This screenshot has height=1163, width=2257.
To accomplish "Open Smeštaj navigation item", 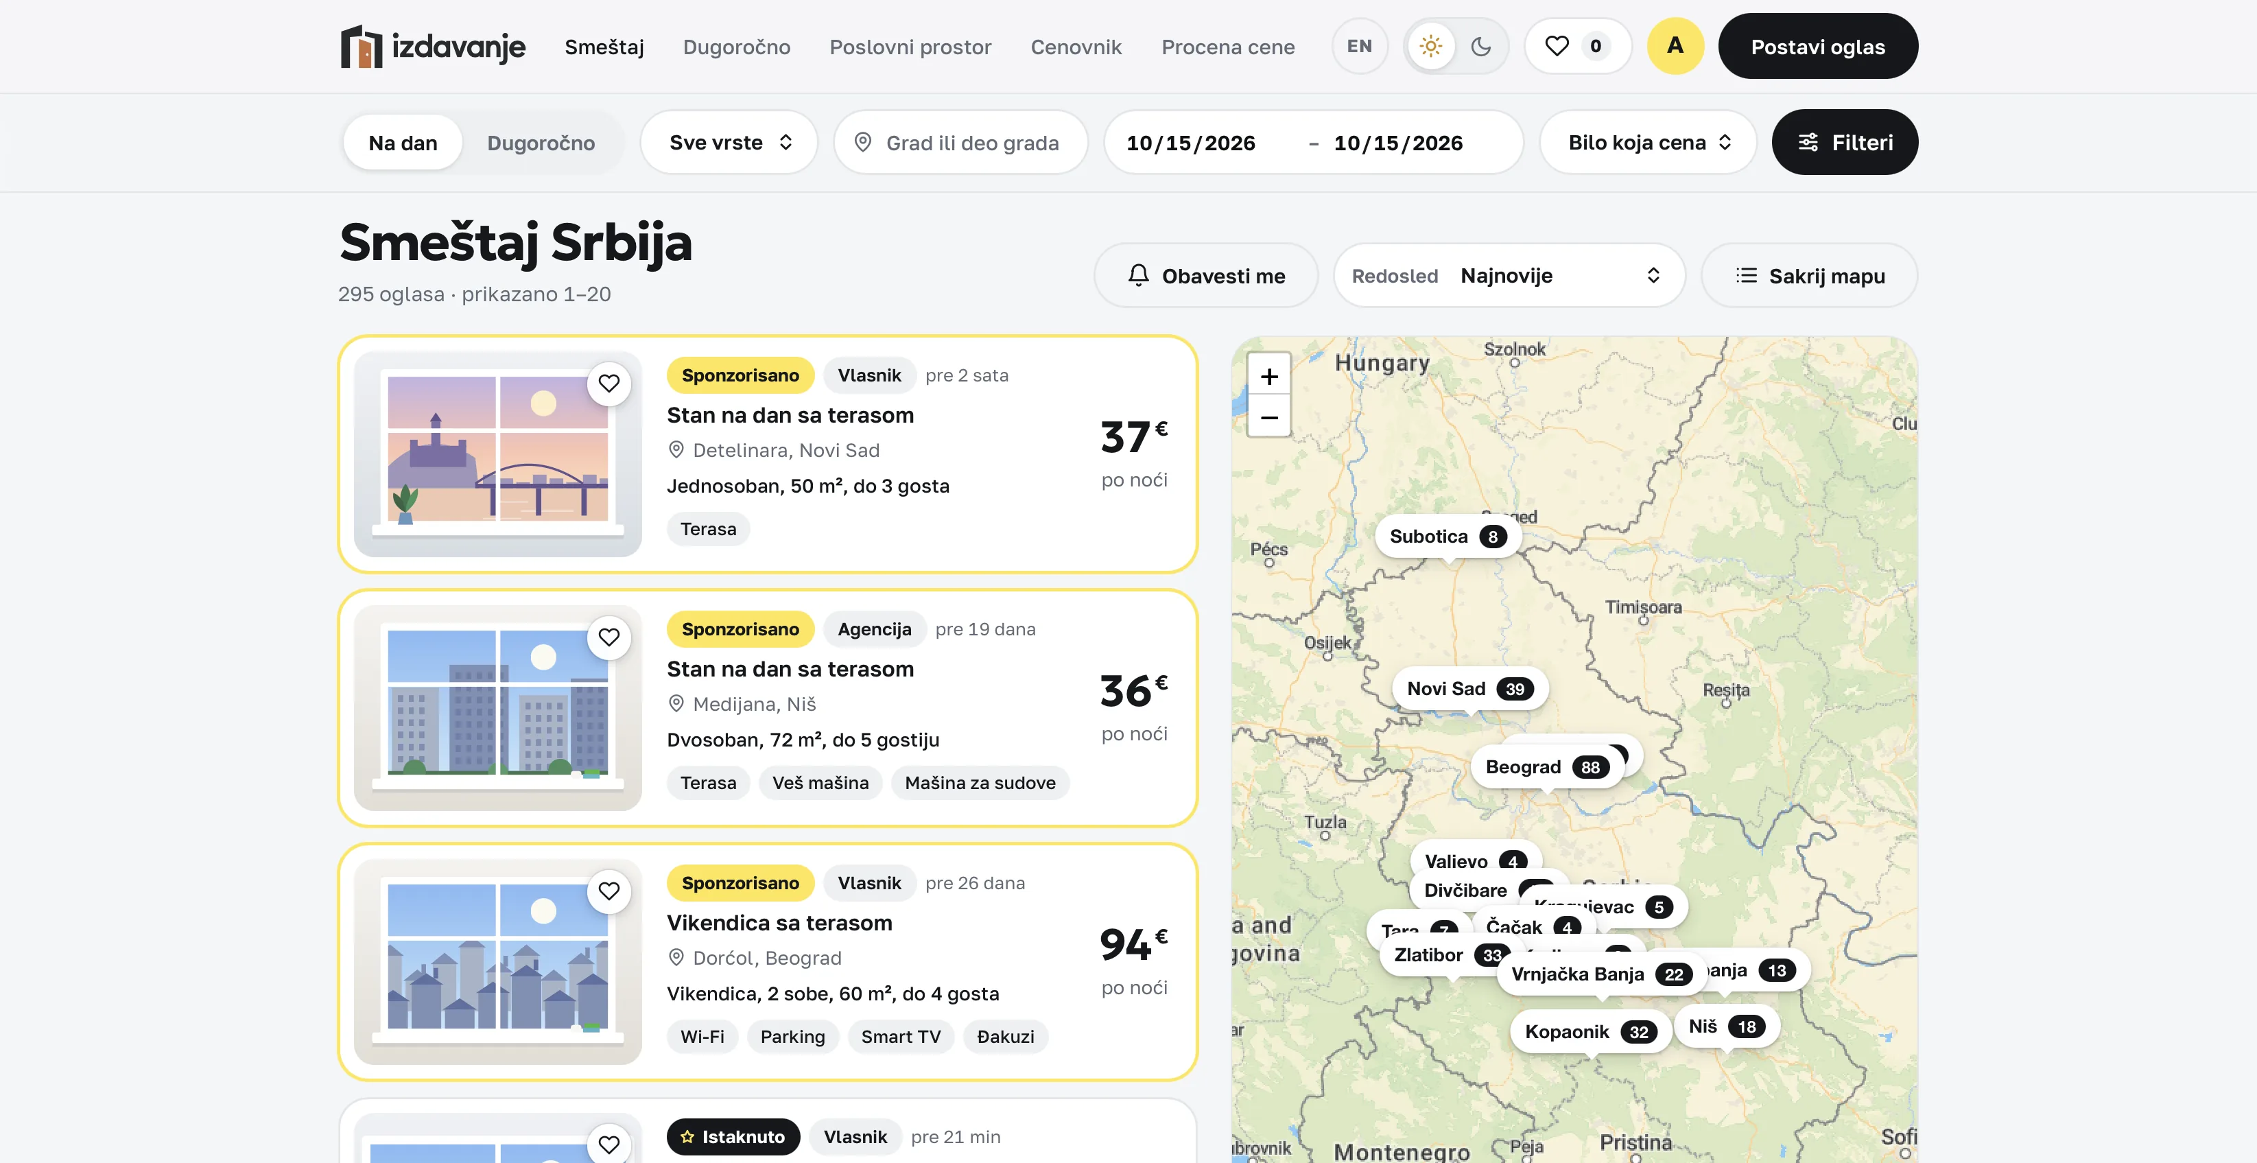I will pos(604,47).
